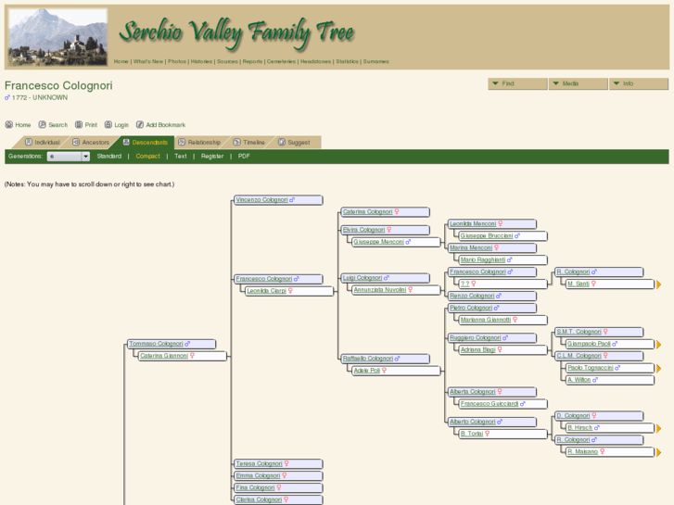Viewport: 674px width, 505px height.
Task: Open Raffaello Colognori's record
Action: pyautogui.click(x=368, y=359)
